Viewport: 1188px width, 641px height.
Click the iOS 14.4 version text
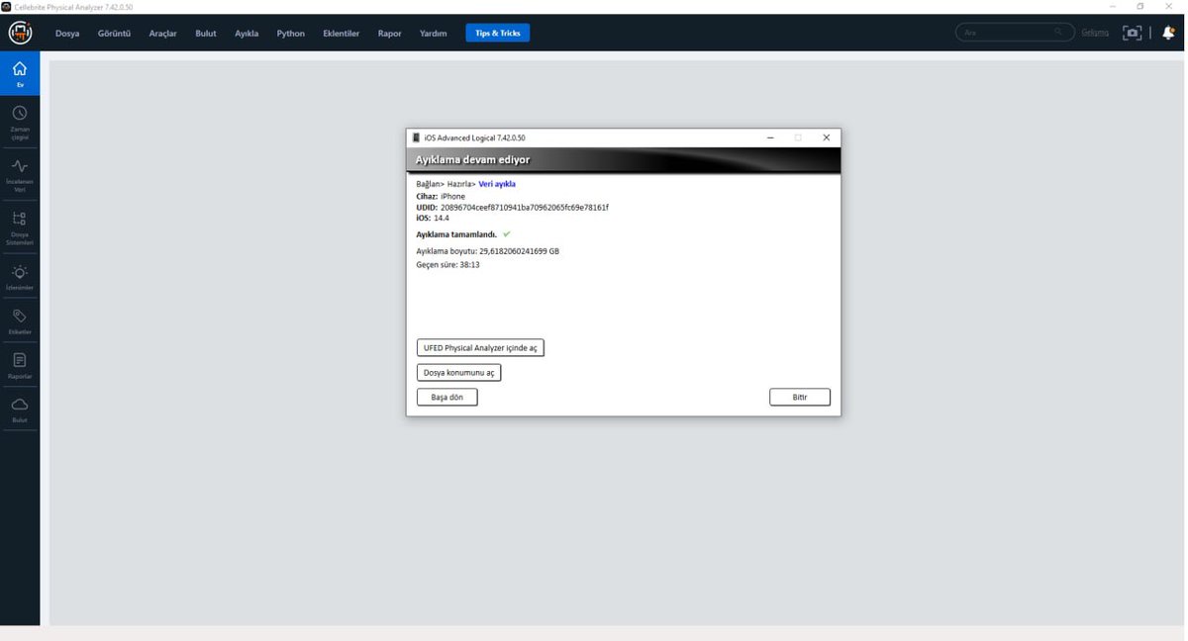(x=433, y=218)
